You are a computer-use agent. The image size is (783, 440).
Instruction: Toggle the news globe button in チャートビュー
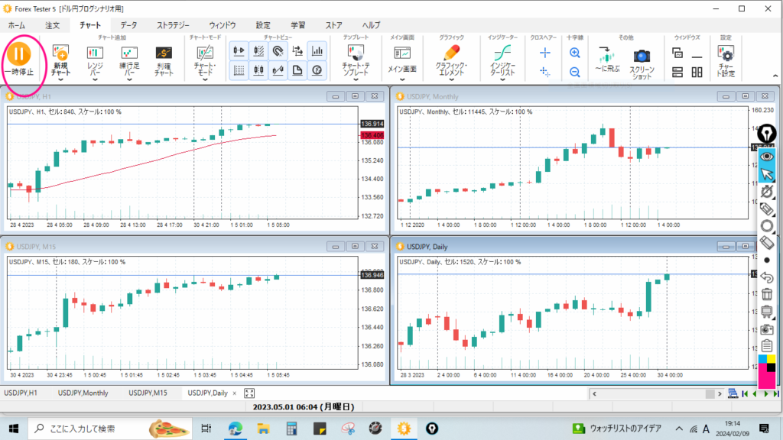coord(317,70)
